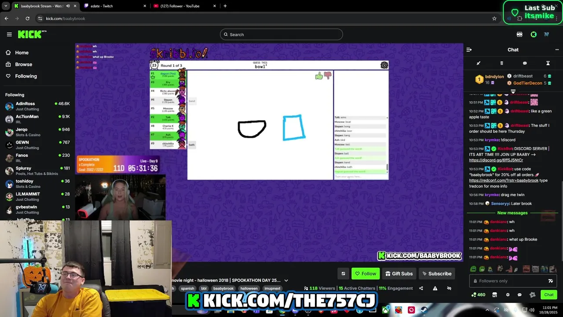This screenshot has width=563, height=317.
Task: Open gvbestwin channel from Following list
Action: pos(37,210)
